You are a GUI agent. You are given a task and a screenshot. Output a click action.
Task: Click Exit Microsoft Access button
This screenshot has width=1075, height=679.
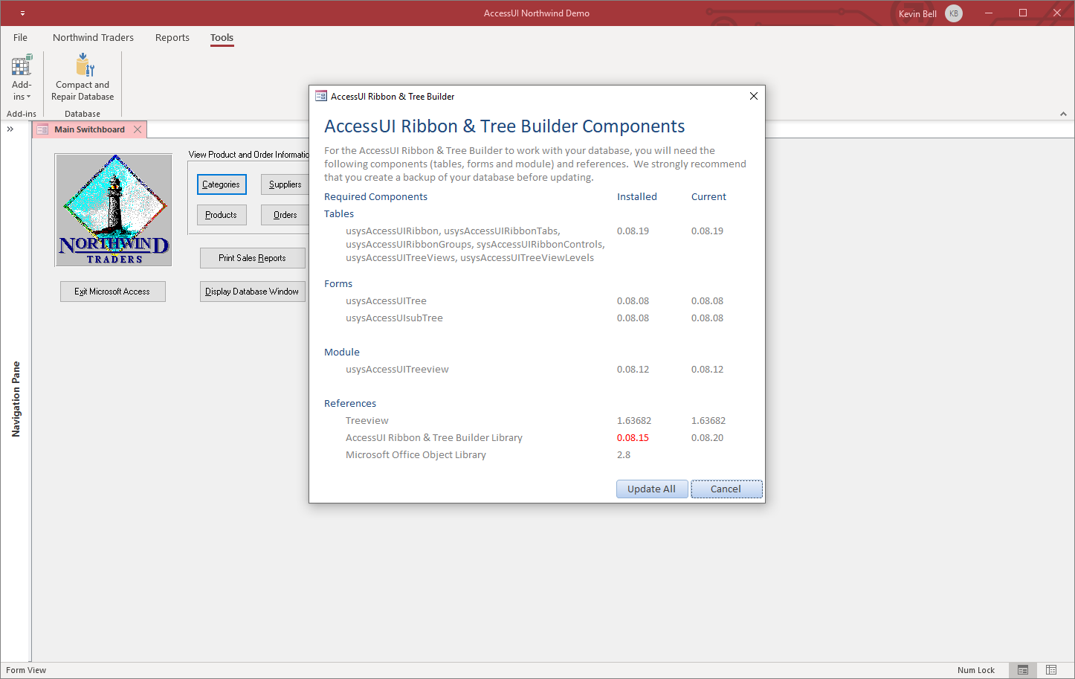tap(113, 292)
